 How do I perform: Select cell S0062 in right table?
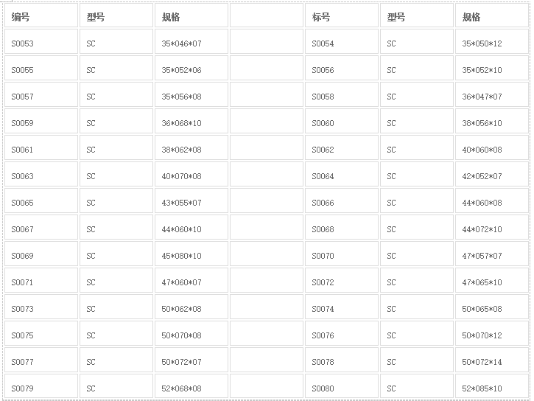[x=341, y=150]
